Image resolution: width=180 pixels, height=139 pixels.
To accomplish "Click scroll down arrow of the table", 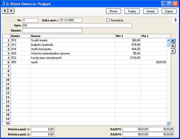I will point(169,123).
